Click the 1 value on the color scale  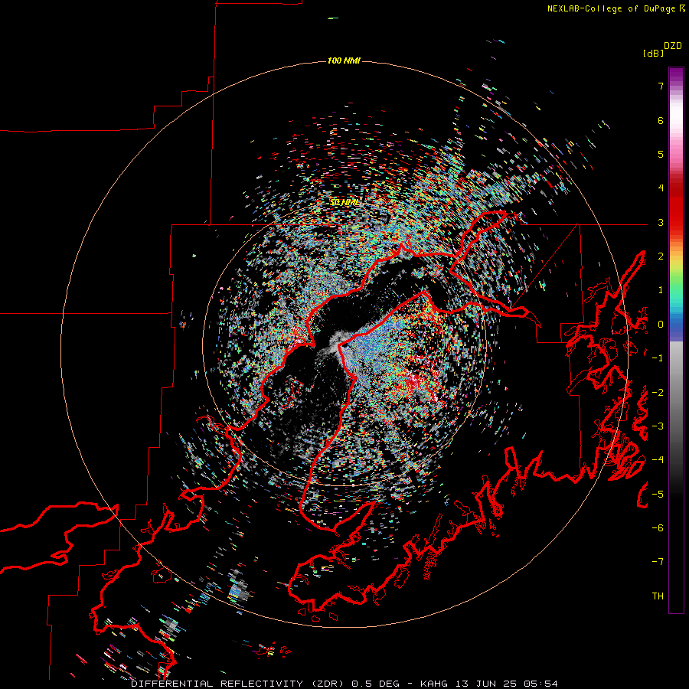pos(661,290)
